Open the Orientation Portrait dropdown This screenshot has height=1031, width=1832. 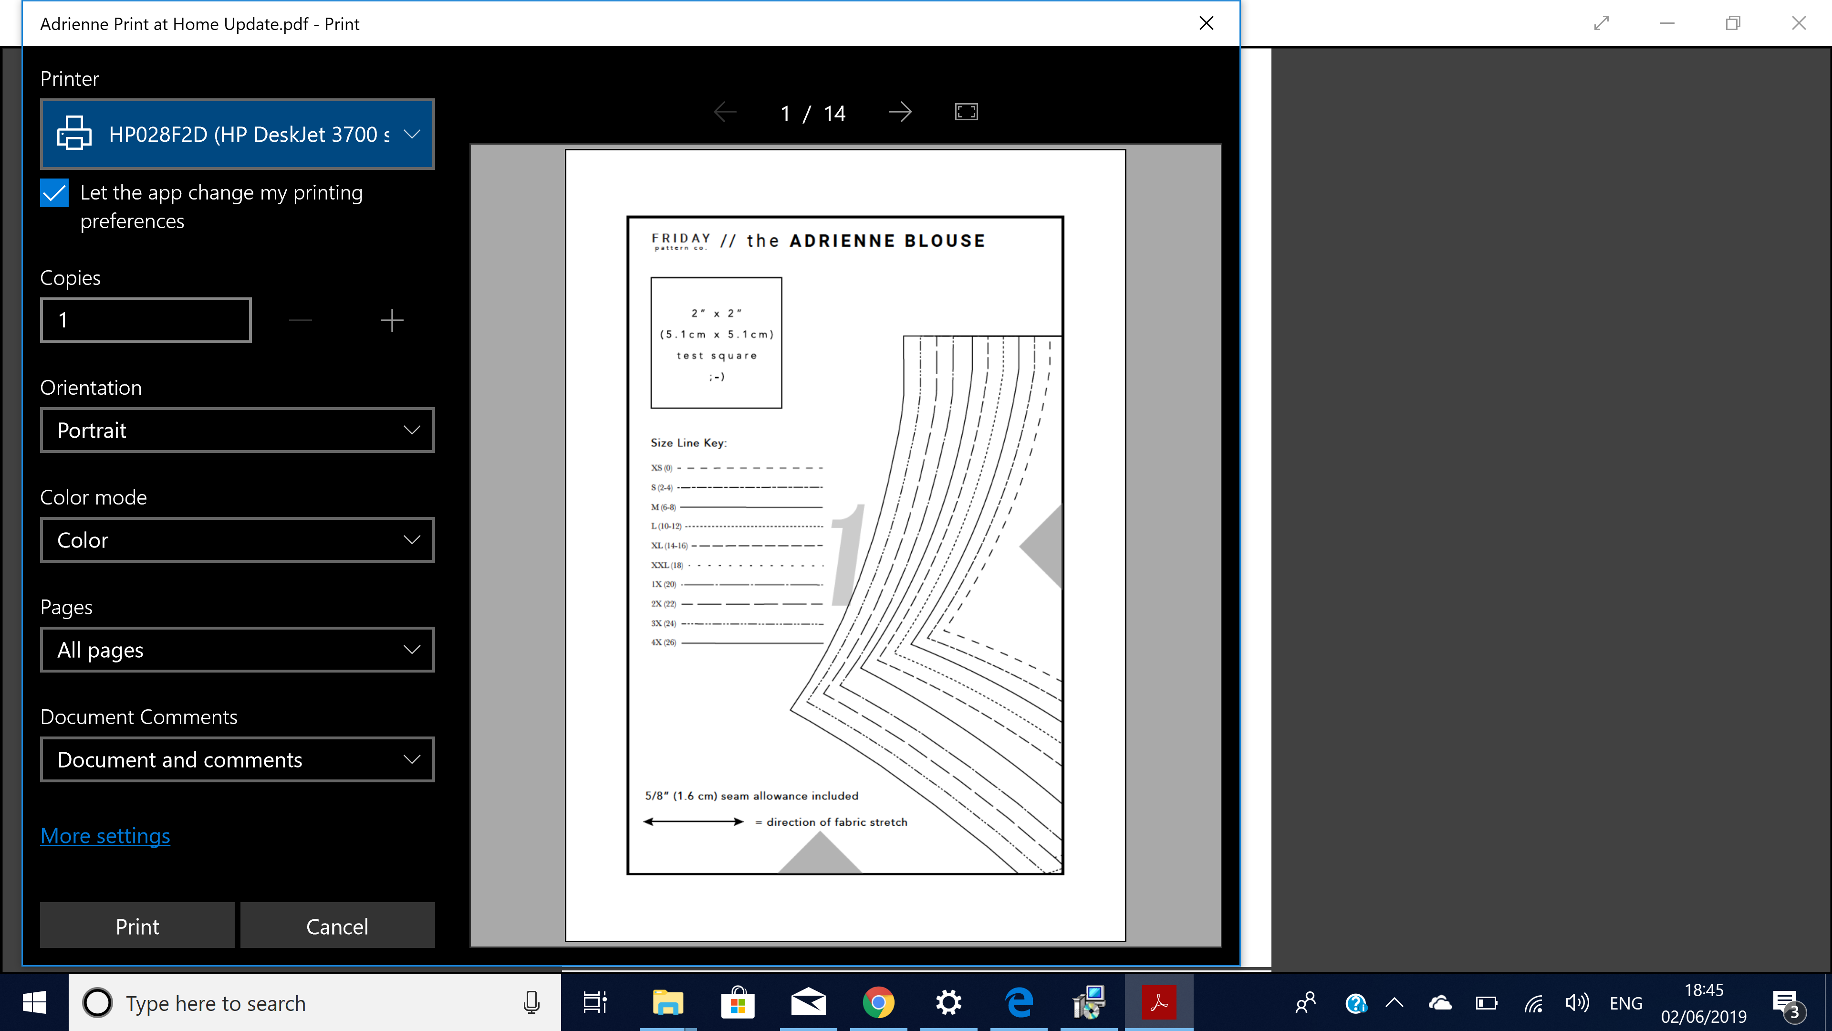click(238, 430)
